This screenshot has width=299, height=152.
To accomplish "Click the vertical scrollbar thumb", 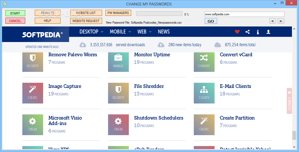I will pyautogui.click(x=294, y=135).
